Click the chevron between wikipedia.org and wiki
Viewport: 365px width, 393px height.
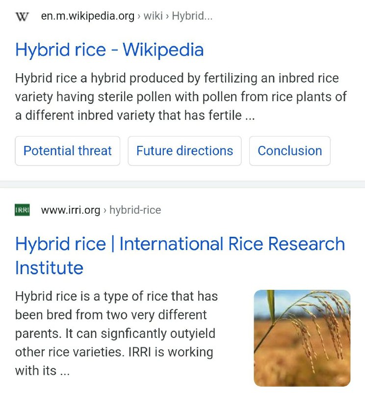coord(139,16)
